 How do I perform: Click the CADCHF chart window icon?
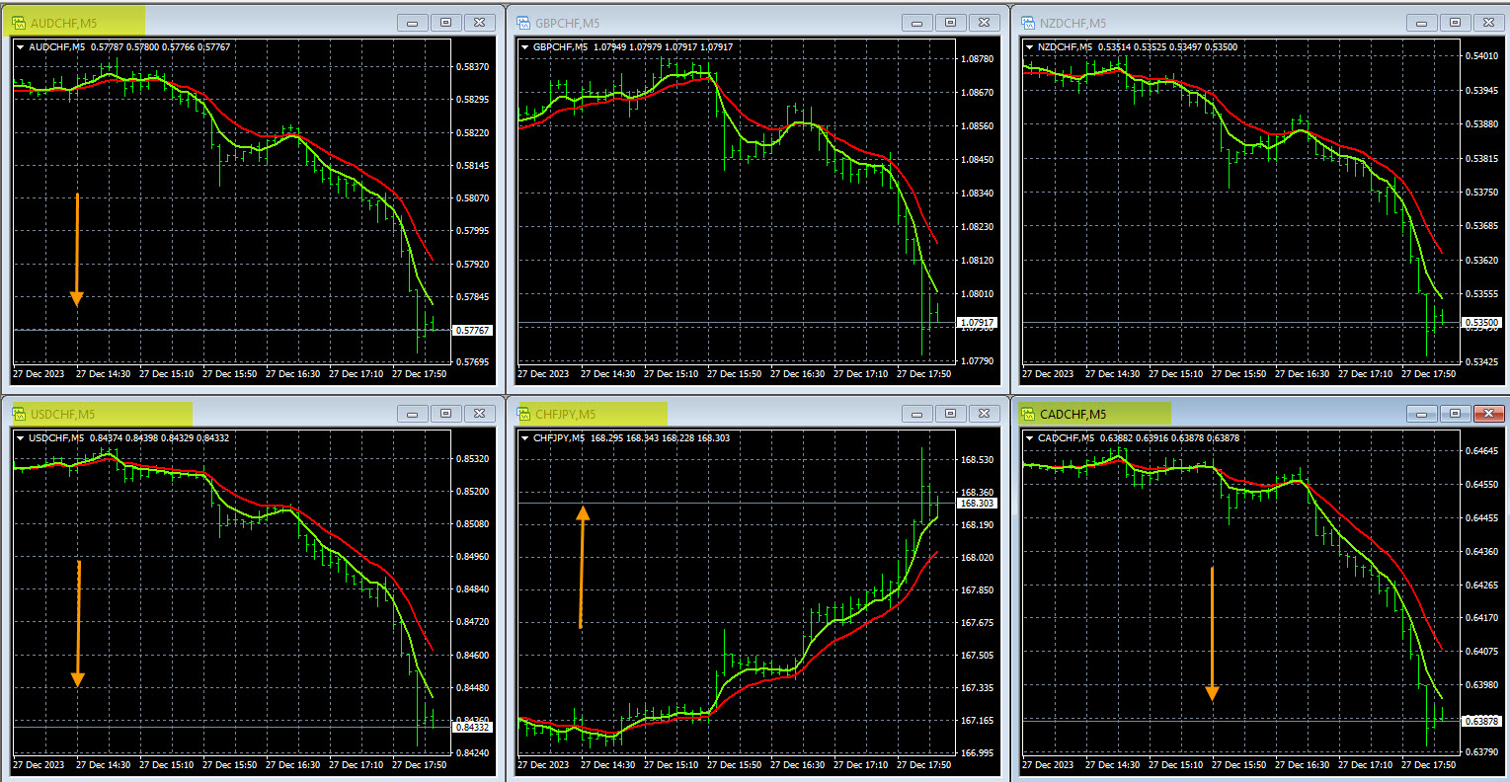[x=1027, y=415]
